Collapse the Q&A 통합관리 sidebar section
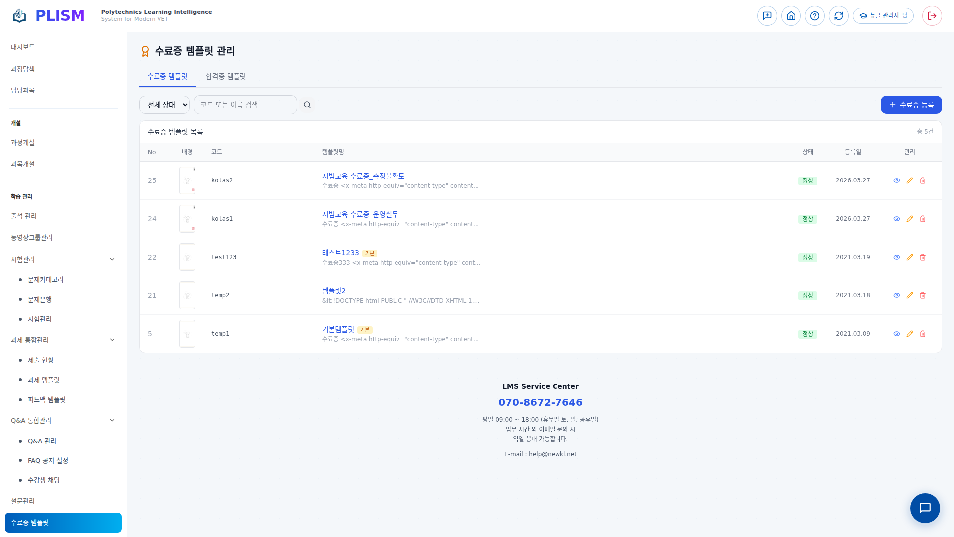The height and width of the screenshot is (537, 954). 112,420
